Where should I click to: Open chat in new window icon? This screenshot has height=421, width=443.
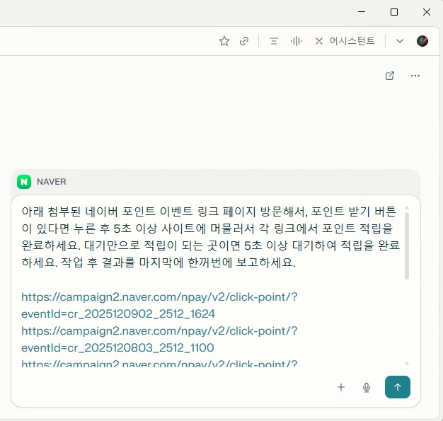click(x=390, y=76)
